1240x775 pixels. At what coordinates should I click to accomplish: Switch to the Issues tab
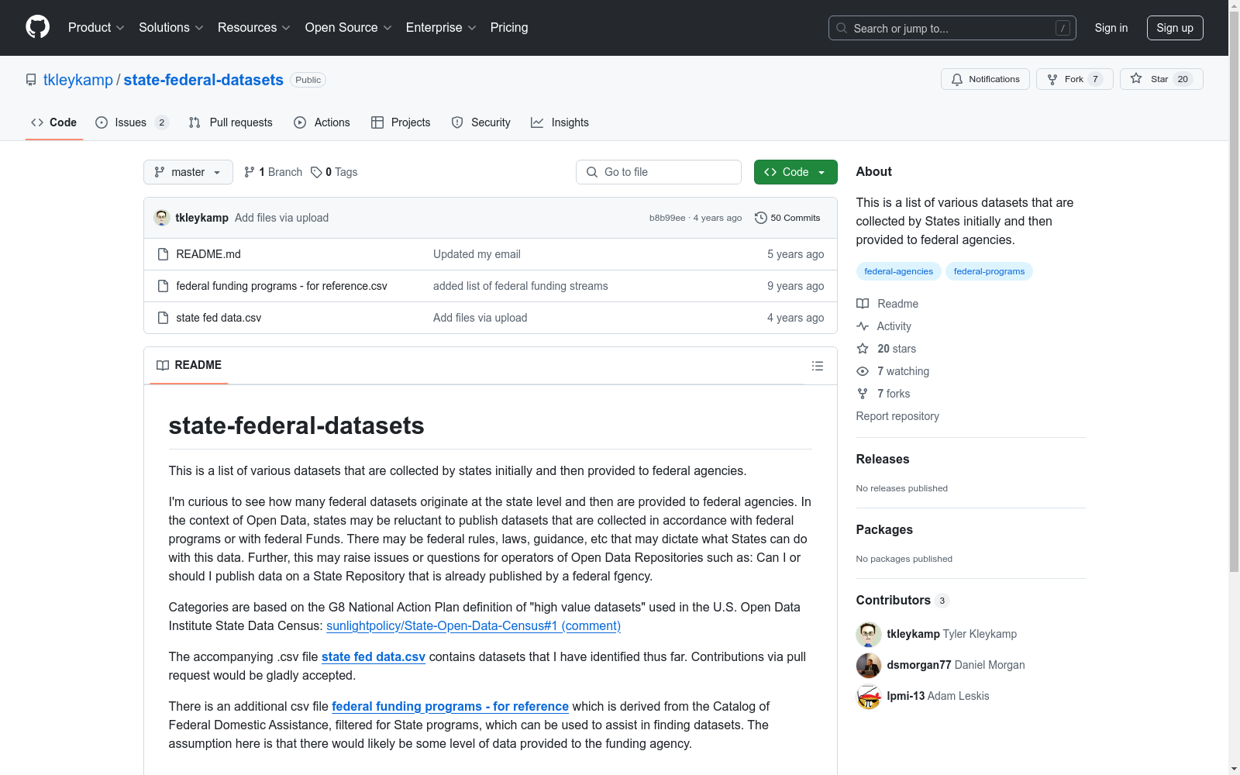click(x=132, y=122)
